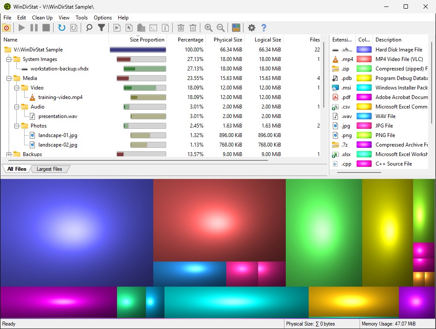
Task: Stop the scan with the stop icon
Action: click(x=46, y=28)
